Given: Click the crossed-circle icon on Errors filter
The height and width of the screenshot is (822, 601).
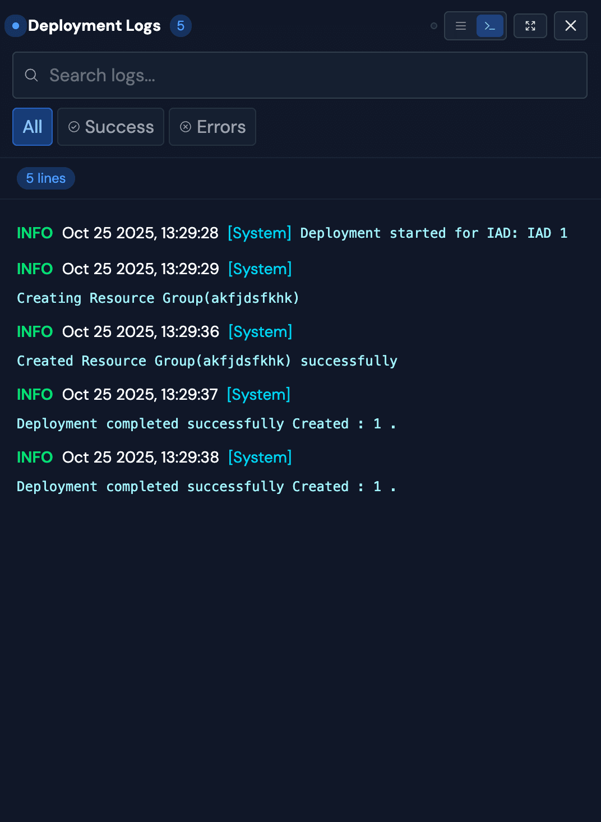Looking at the screenshot, I should 186,127.
